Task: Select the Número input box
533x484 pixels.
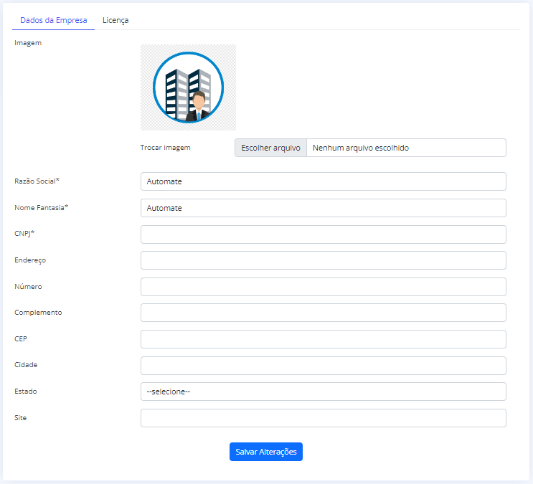Action: tap(324, 287)
